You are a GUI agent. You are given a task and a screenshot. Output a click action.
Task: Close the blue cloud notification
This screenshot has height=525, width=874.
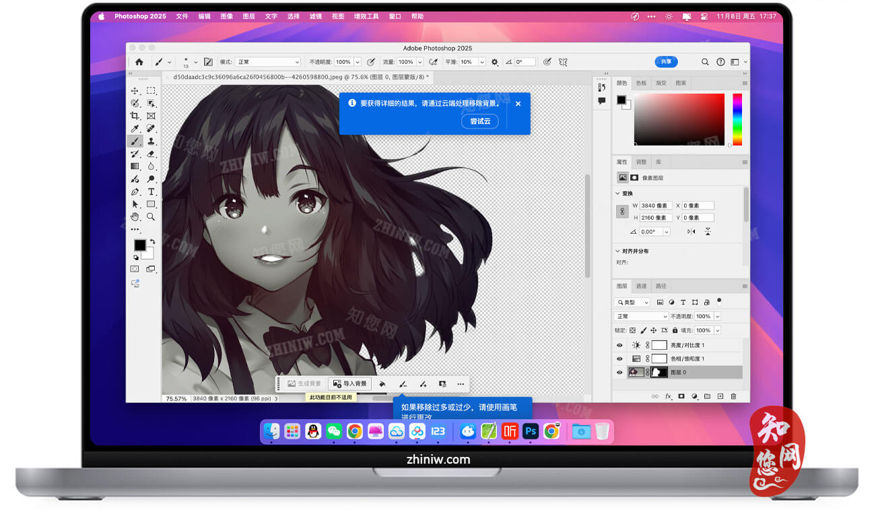coord(518,104)
